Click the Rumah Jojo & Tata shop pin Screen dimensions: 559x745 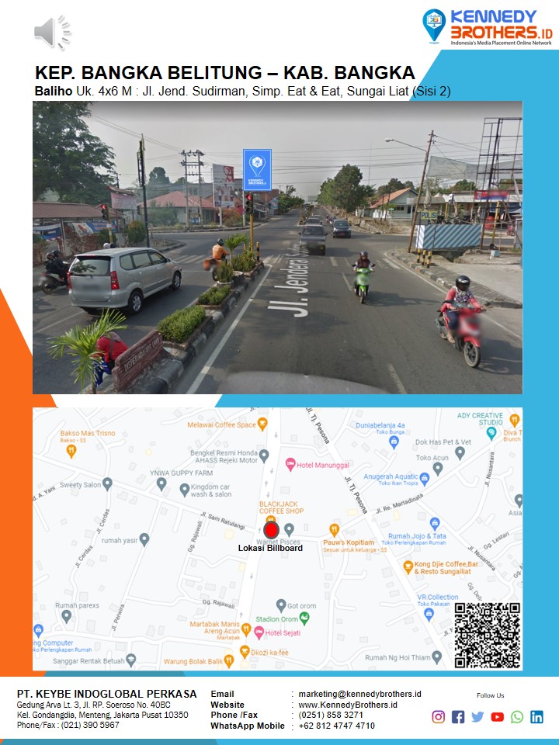[x=435, y=524]
